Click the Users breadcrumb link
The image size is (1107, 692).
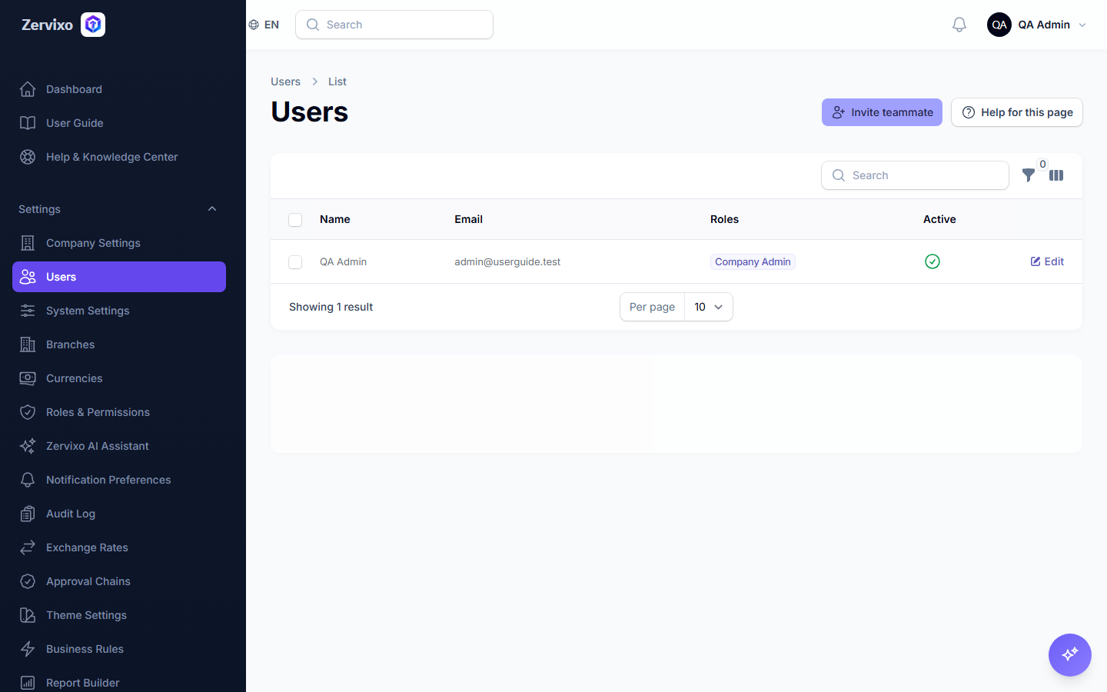pos(285,82)
